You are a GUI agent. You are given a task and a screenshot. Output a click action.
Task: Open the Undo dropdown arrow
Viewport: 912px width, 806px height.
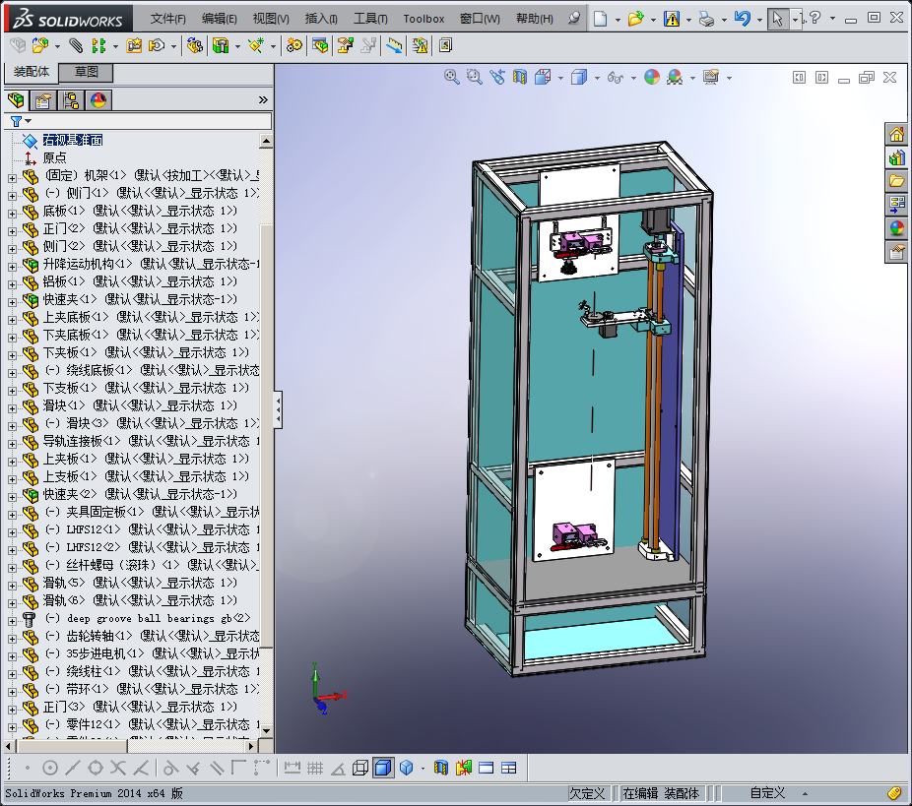click(759, 19)
